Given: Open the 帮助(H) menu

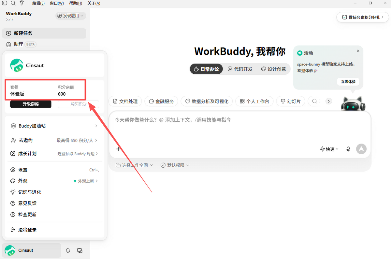Looking at the screenshot, I should [76, 3].
